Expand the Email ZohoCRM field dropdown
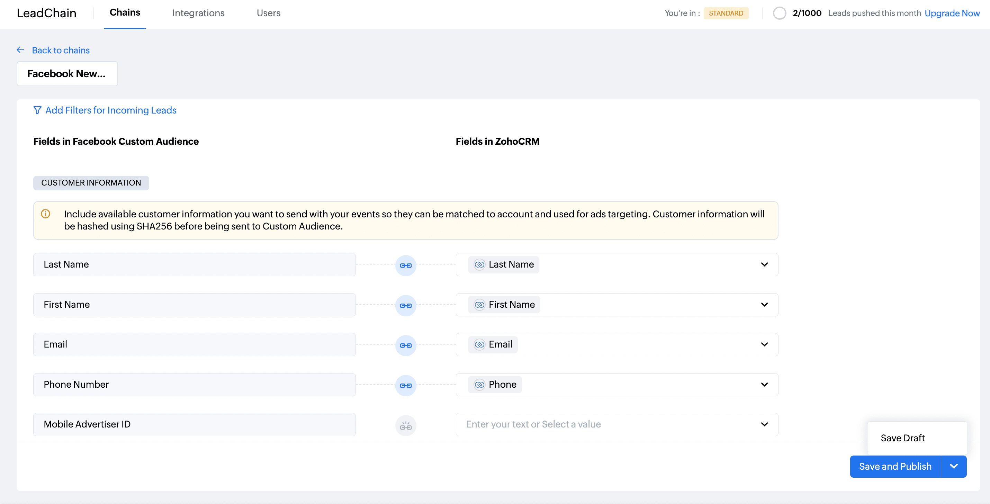This screenshot has height=504, width=990. pyautogui.click(x=764, y=344)
